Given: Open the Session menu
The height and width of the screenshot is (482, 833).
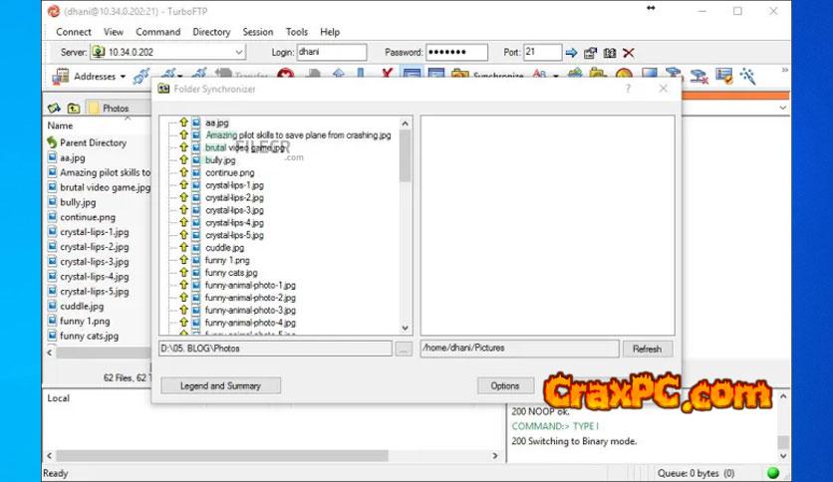Looking at the screenshot, I should pos(257,32).
